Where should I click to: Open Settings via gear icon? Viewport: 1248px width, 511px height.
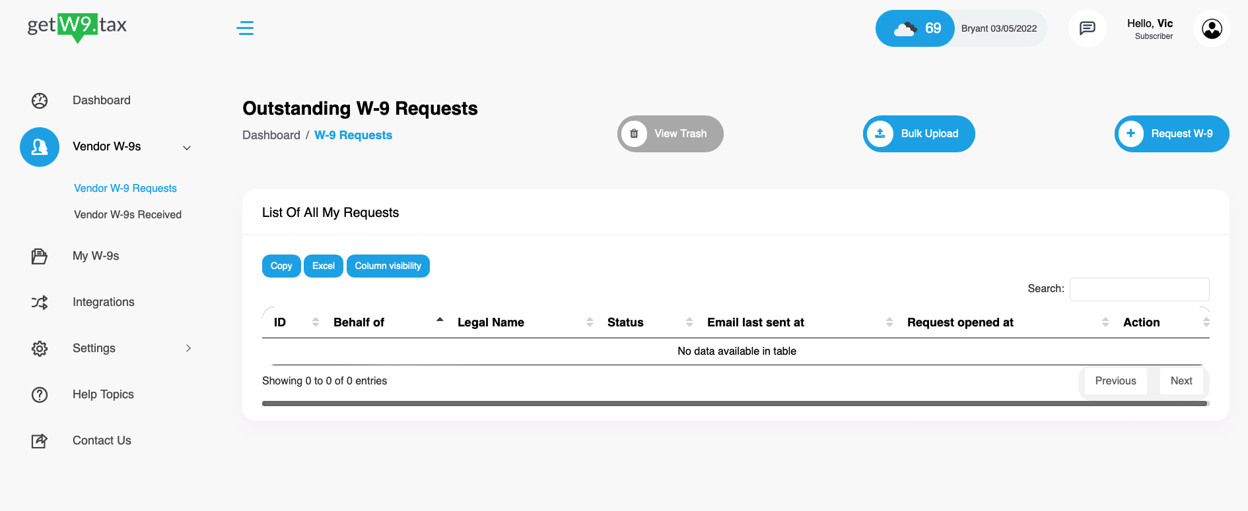tap(40, 348)
